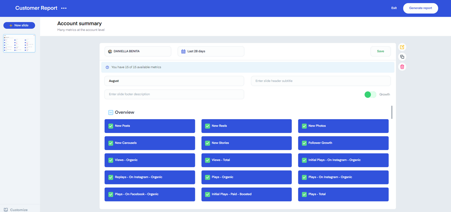Uncheck the Plays - Total checkbox
This screenshot has height=212, width=451.
[304, 194]
